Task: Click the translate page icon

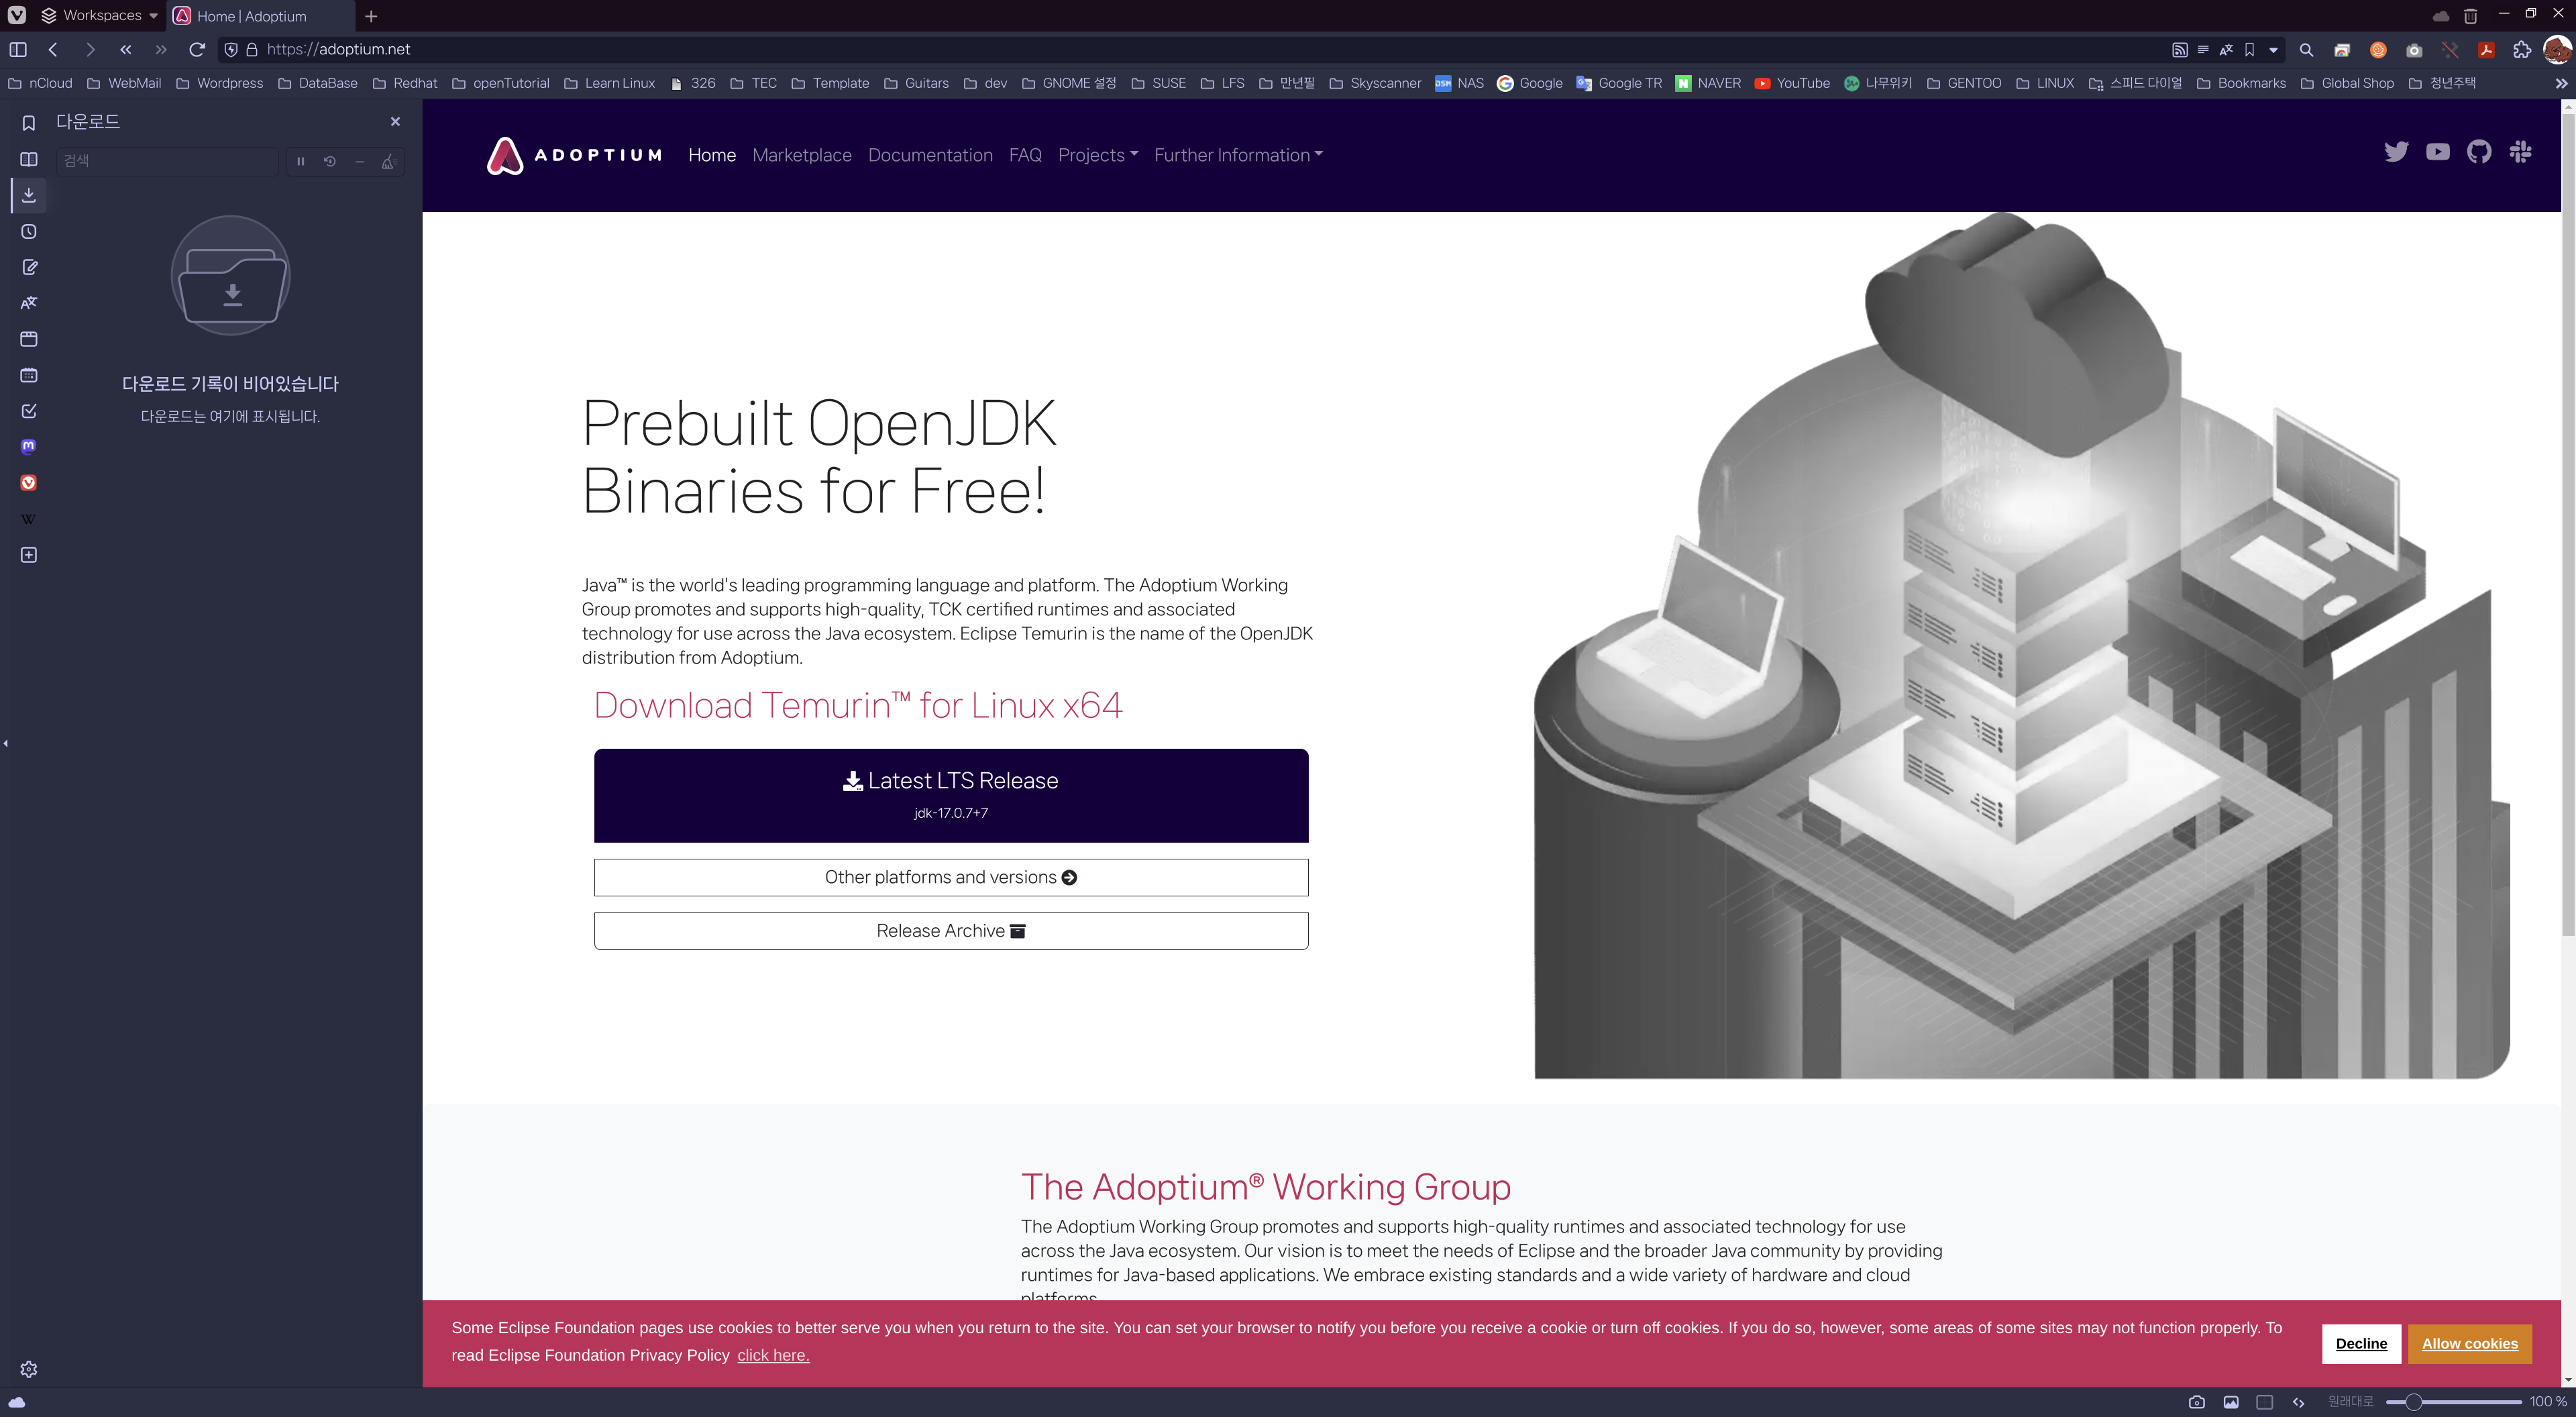Action: coord(2226,49)
